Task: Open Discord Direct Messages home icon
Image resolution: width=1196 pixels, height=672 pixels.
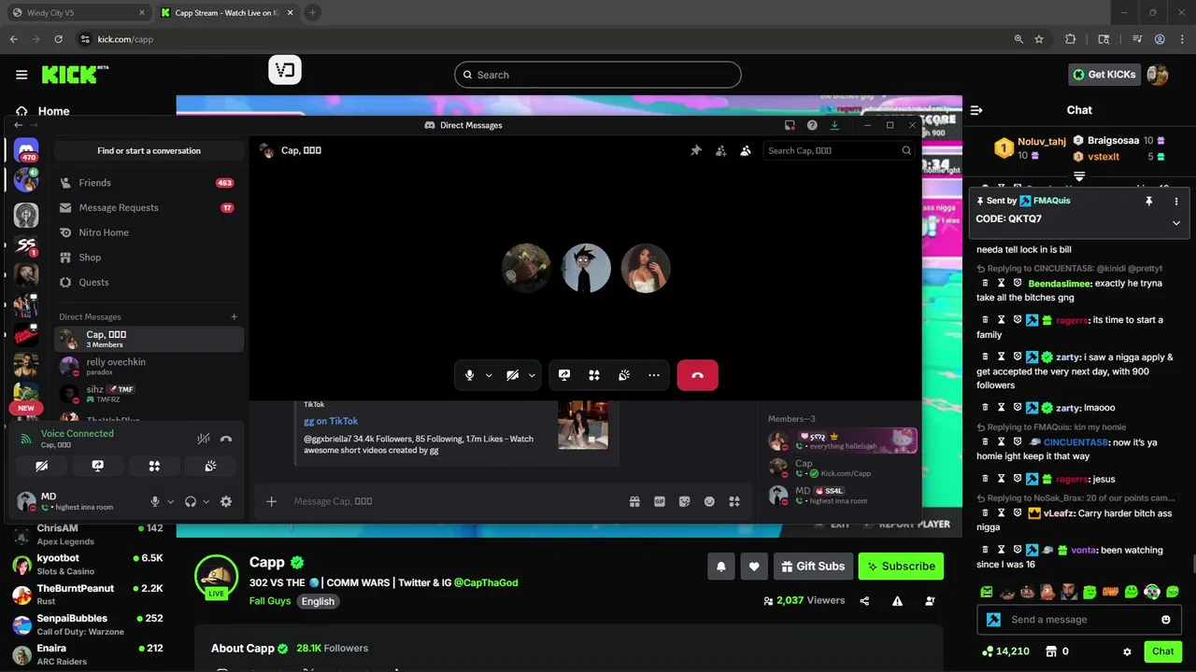Action: point(26,149)
